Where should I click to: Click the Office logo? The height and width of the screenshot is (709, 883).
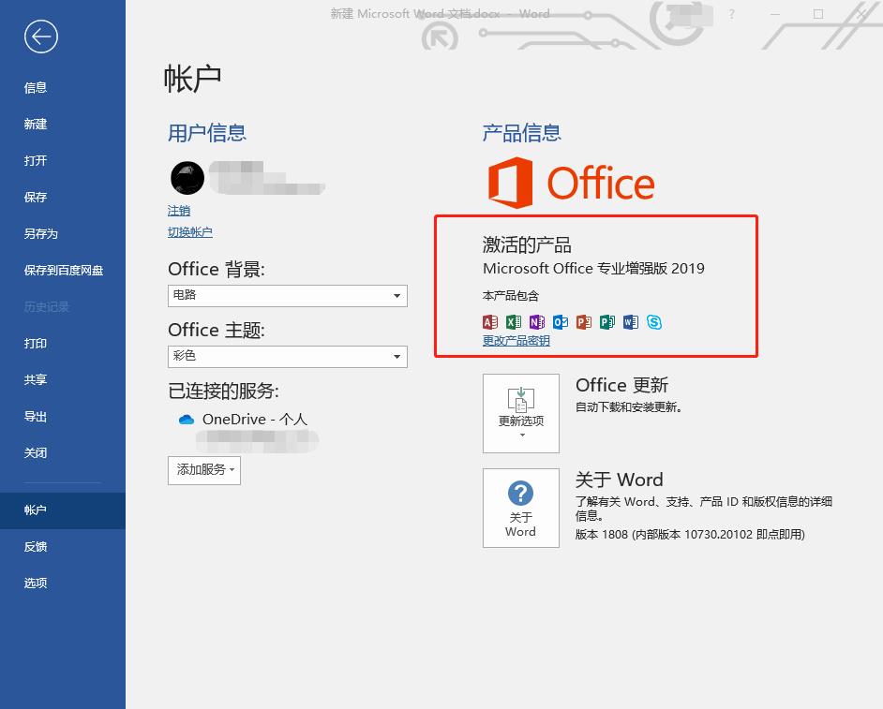[571, 183]
